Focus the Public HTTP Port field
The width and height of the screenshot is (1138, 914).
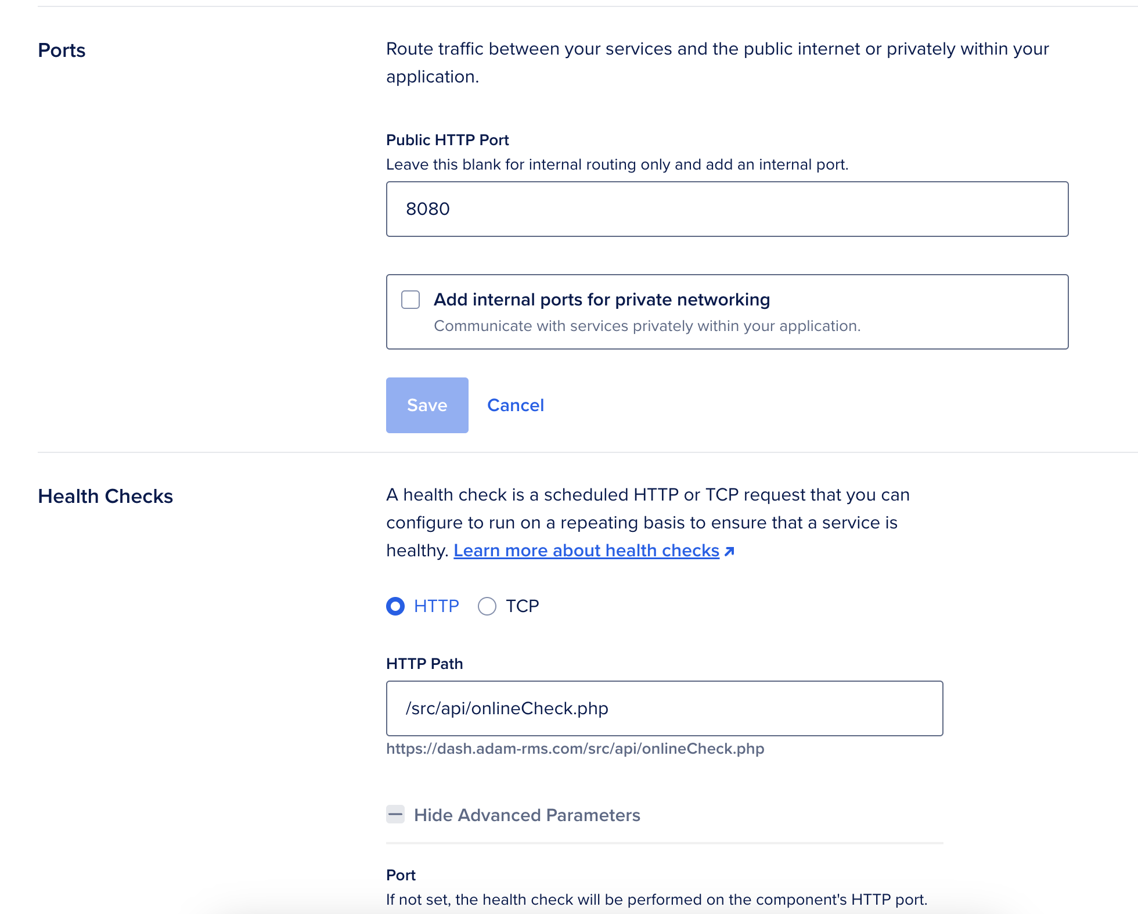click(x=727, y=209)
